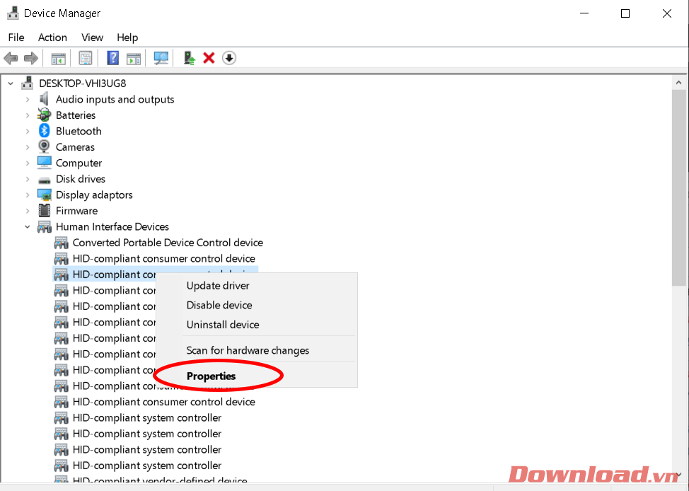The image size is (689, 491).
Task: Collapse the Human Interface Devices category
Action: [x=28, y=227]
